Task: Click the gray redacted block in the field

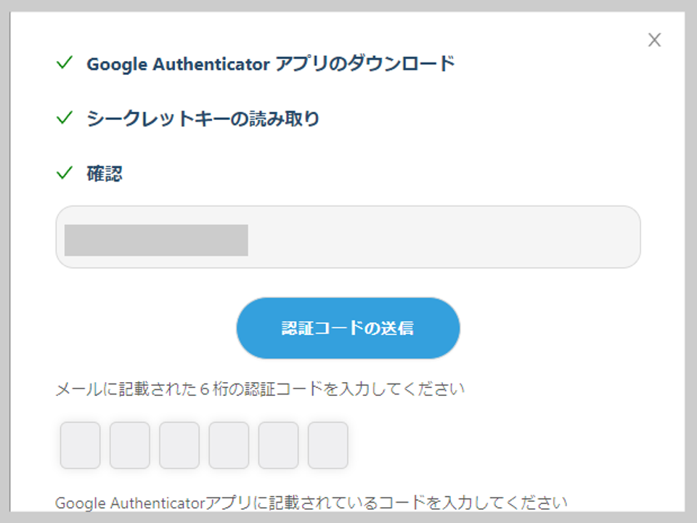Action: click(x=156, y=240)
